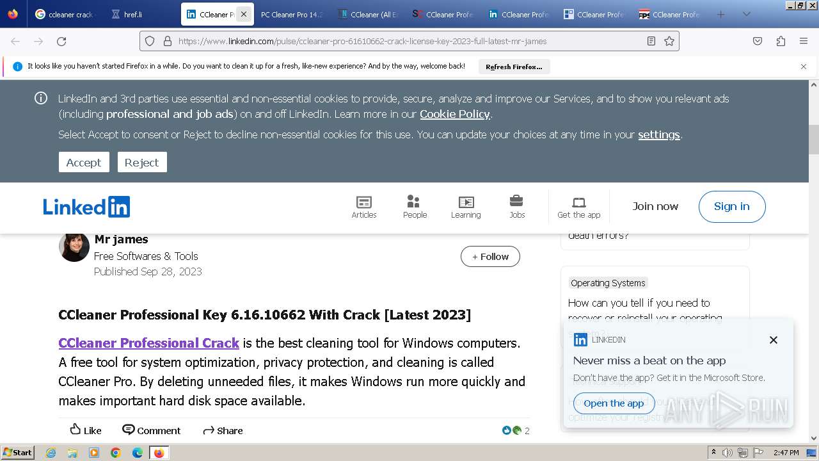Go forward to next page
The image size is (819, 461).
pos(38,41)
